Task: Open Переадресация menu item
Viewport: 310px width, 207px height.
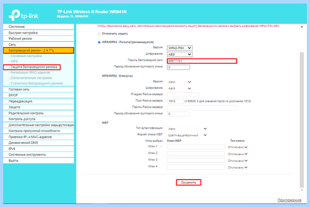Action: (39, 101)
